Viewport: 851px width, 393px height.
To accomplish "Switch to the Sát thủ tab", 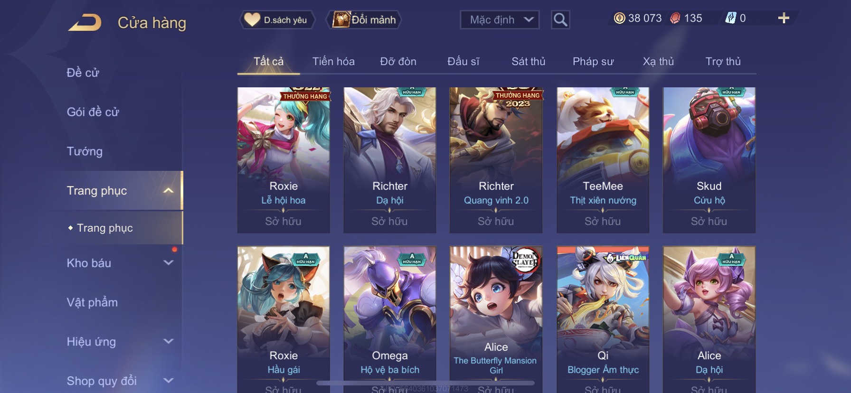I will coord(528,61).
